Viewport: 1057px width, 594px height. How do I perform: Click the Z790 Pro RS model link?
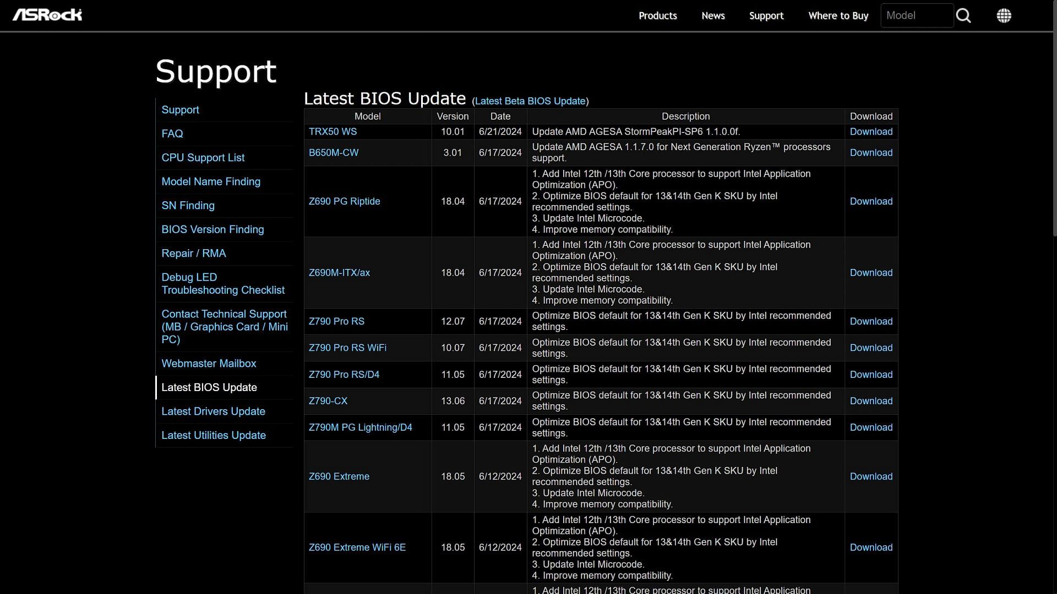(336, 321)
